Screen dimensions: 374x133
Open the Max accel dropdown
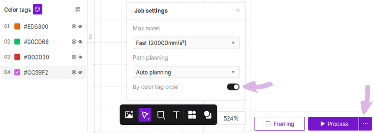click(x=186, y=43)
